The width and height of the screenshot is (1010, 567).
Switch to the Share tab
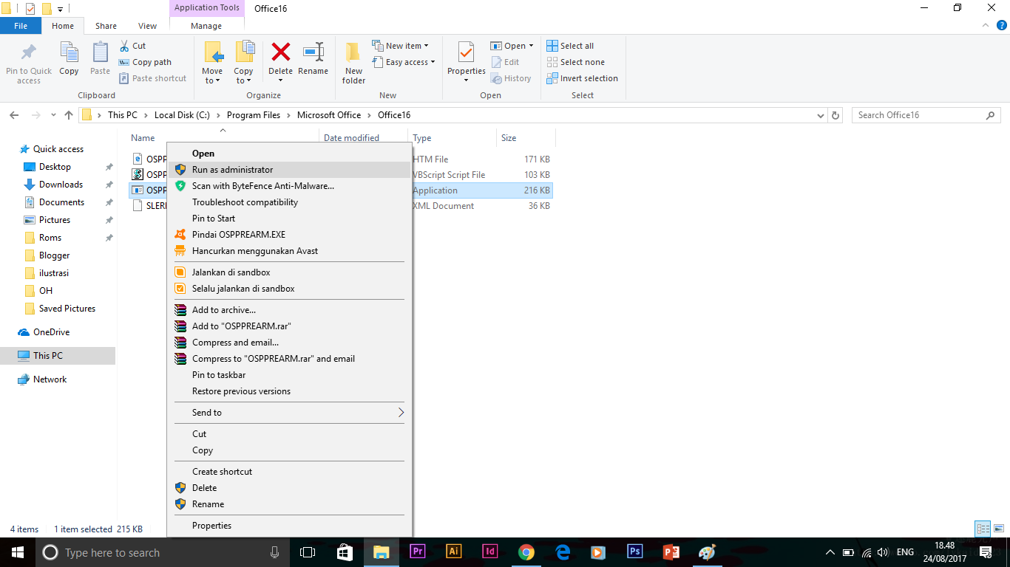[x=106, y=26]
